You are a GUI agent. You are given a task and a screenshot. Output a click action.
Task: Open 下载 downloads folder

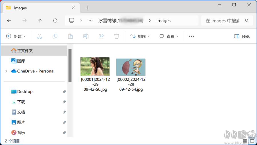(18, 102)
